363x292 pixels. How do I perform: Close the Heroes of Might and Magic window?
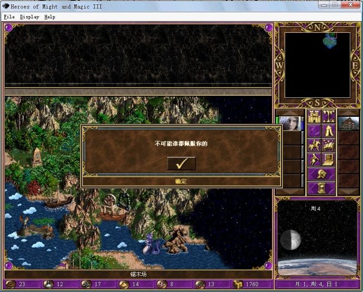click(351, 4)
